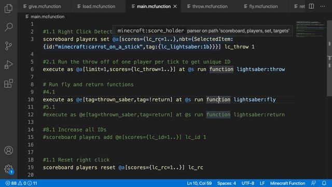Screen dimensions: 332x187
Task: Open the Extensions view
Action: pyautogui.click(x=8, y=83)
